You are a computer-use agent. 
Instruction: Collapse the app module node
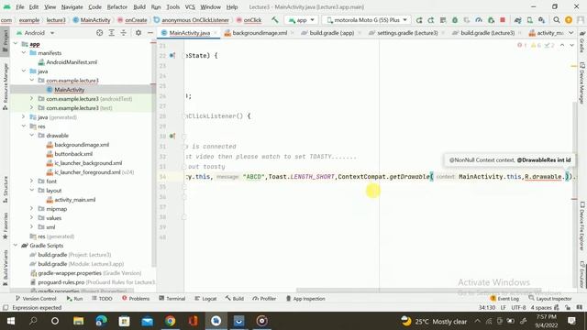coord(16,44)
